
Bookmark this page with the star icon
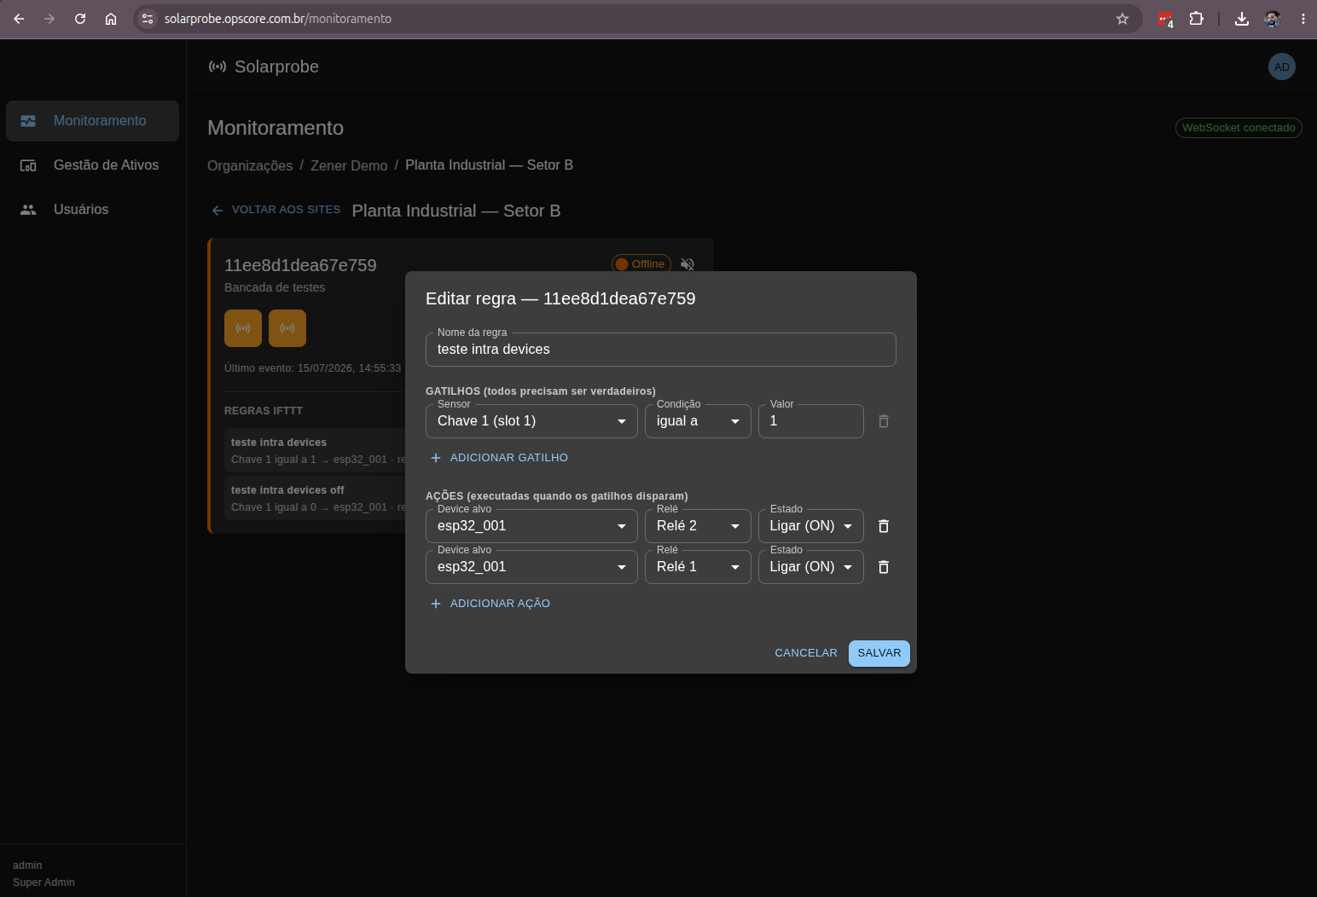click(1123, 19)
